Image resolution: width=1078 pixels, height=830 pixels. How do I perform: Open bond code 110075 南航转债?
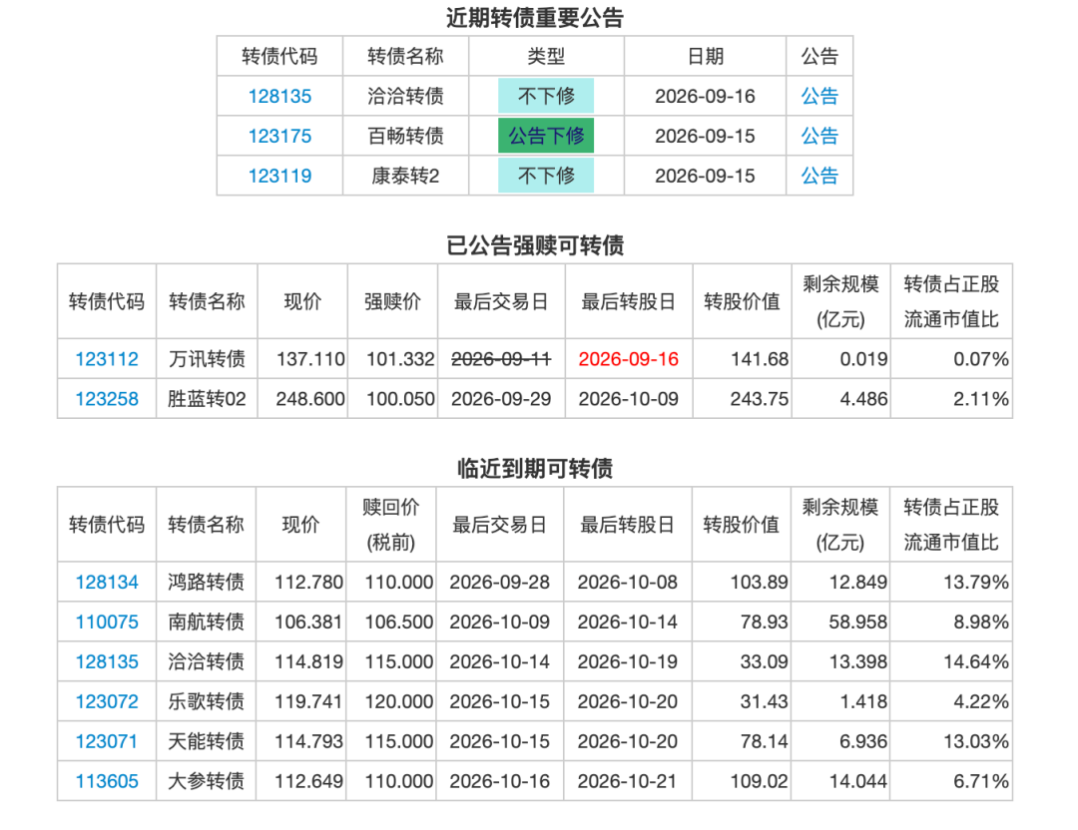107,622
